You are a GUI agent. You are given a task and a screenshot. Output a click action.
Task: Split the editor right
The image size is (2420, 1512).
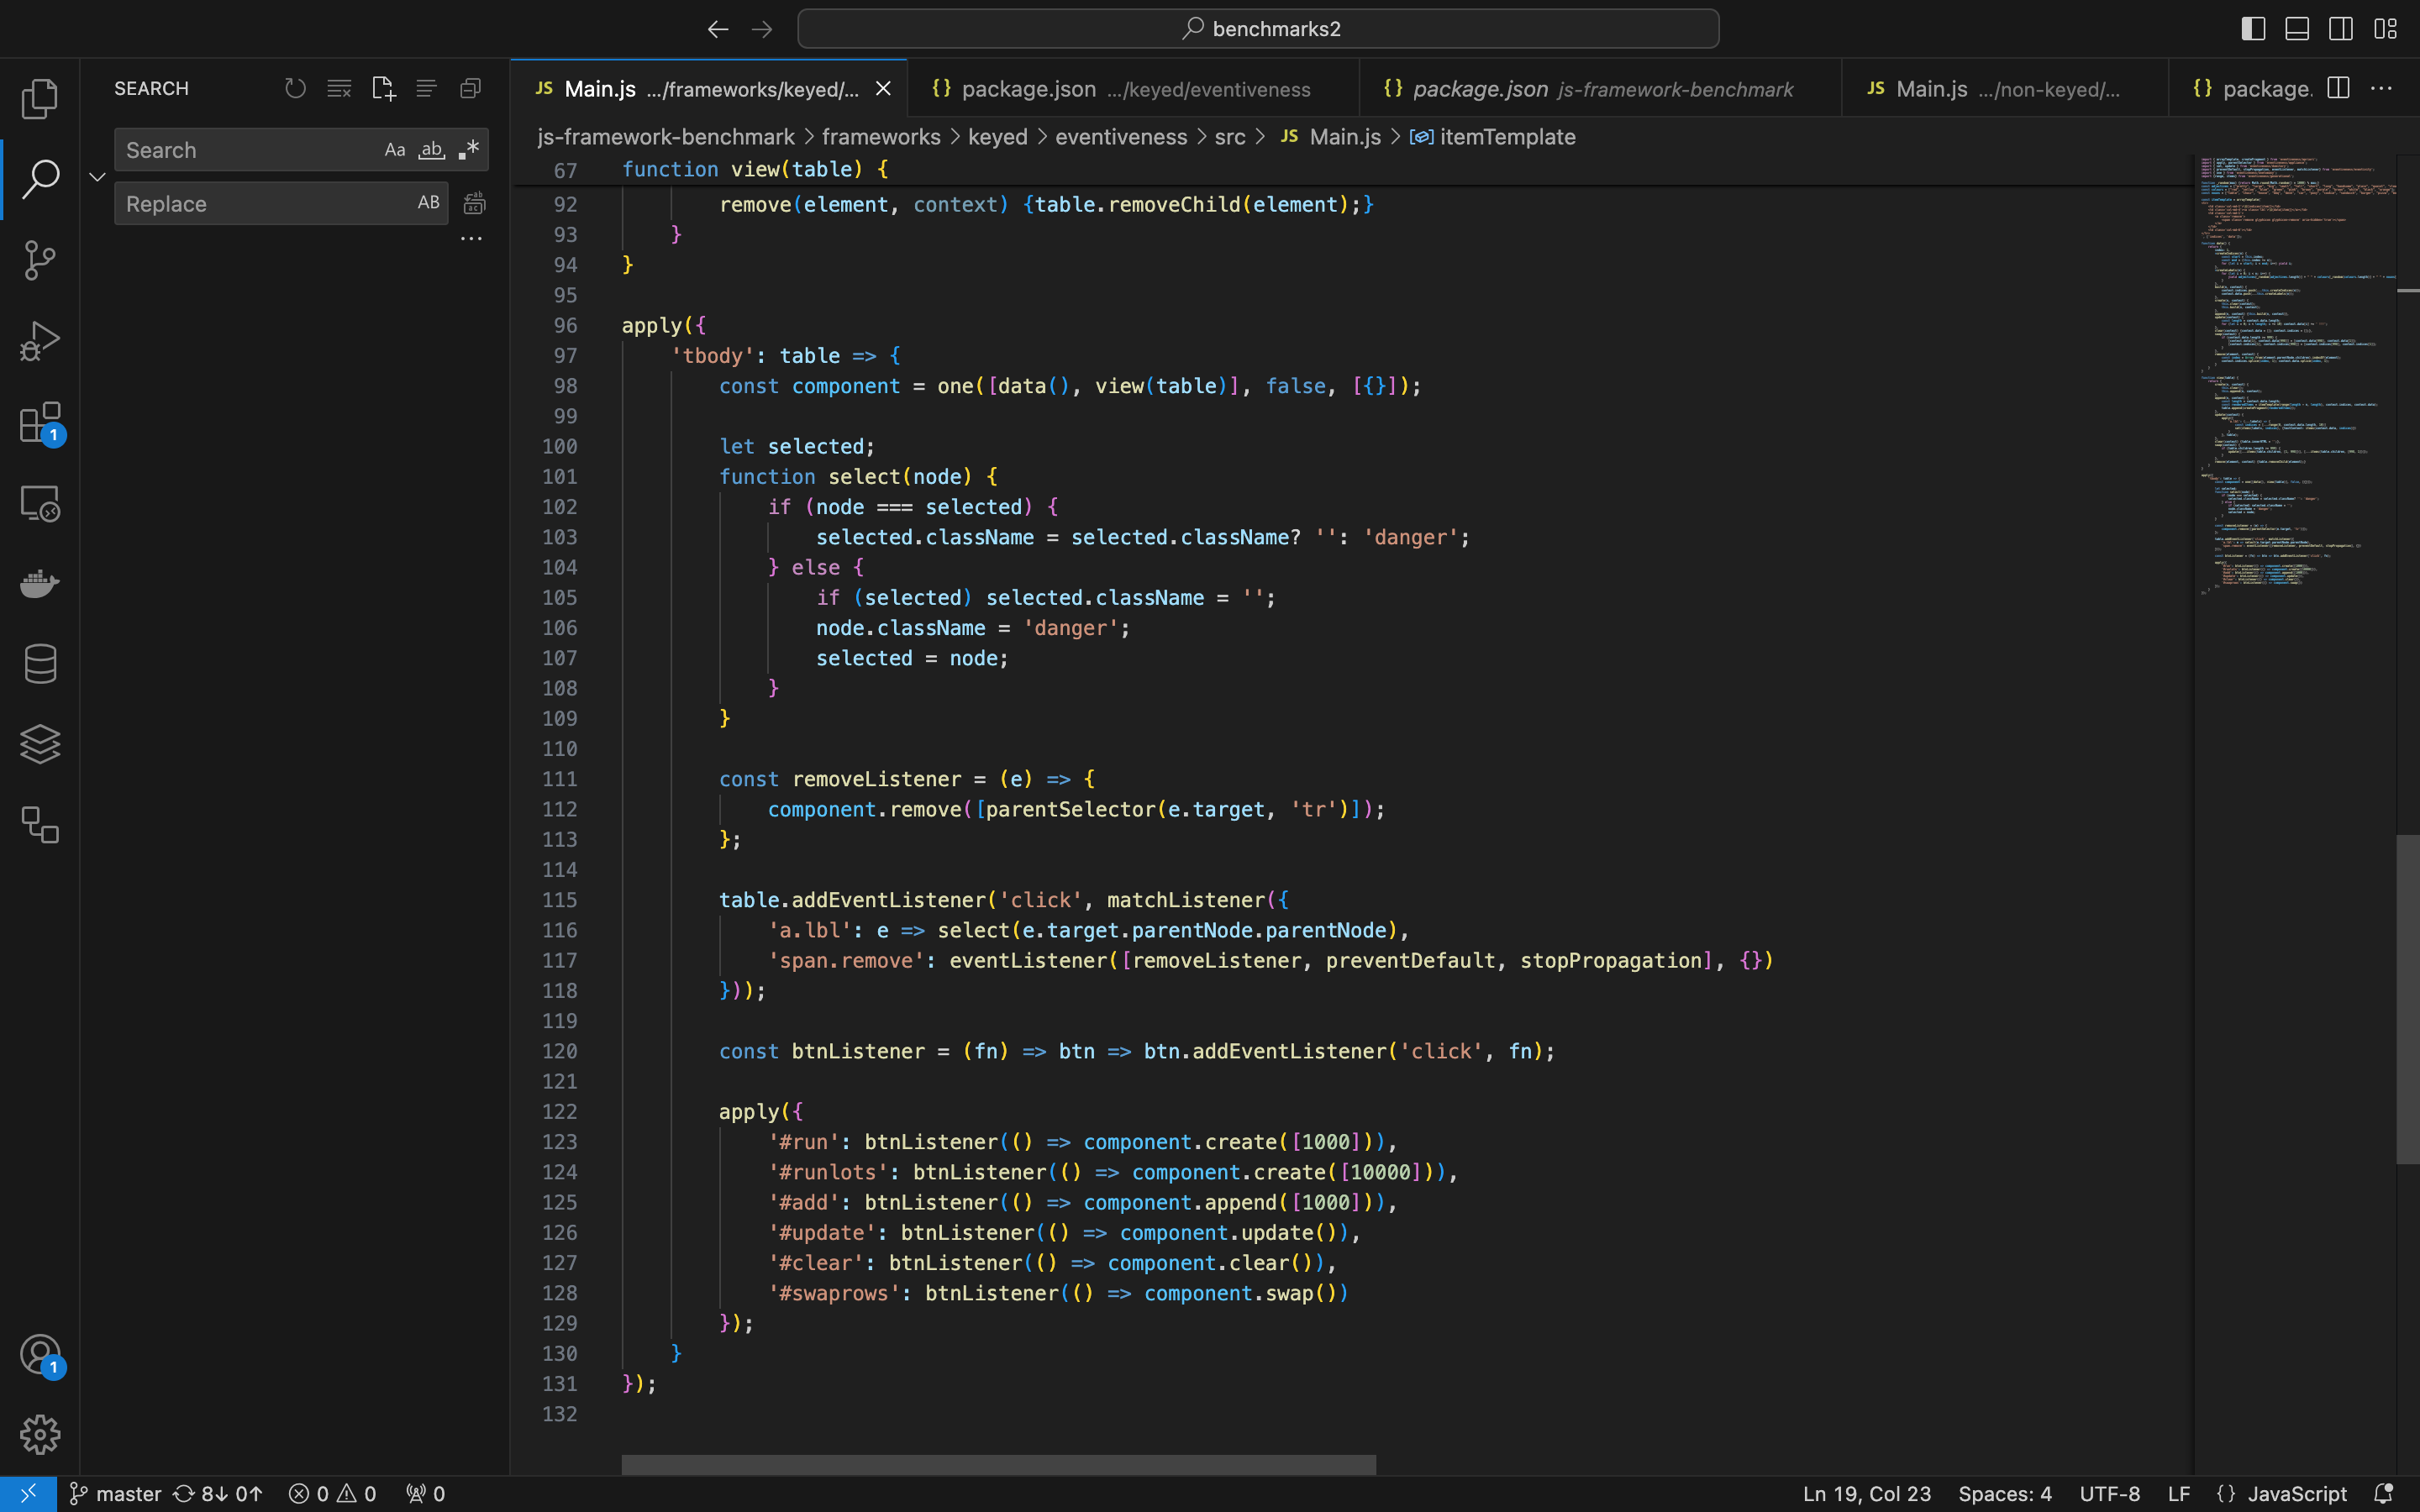[x=2338, y=88]
